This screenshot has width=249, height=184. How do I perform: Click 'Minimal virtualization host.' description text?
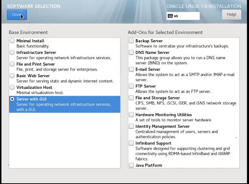coord(40,93)
